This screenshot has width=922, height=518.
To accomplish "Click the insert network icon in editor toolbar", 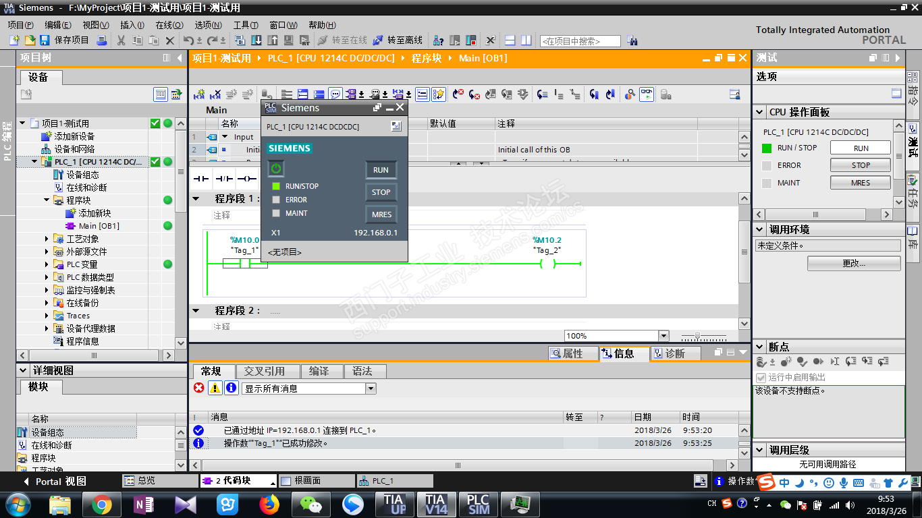I will 200,94.
